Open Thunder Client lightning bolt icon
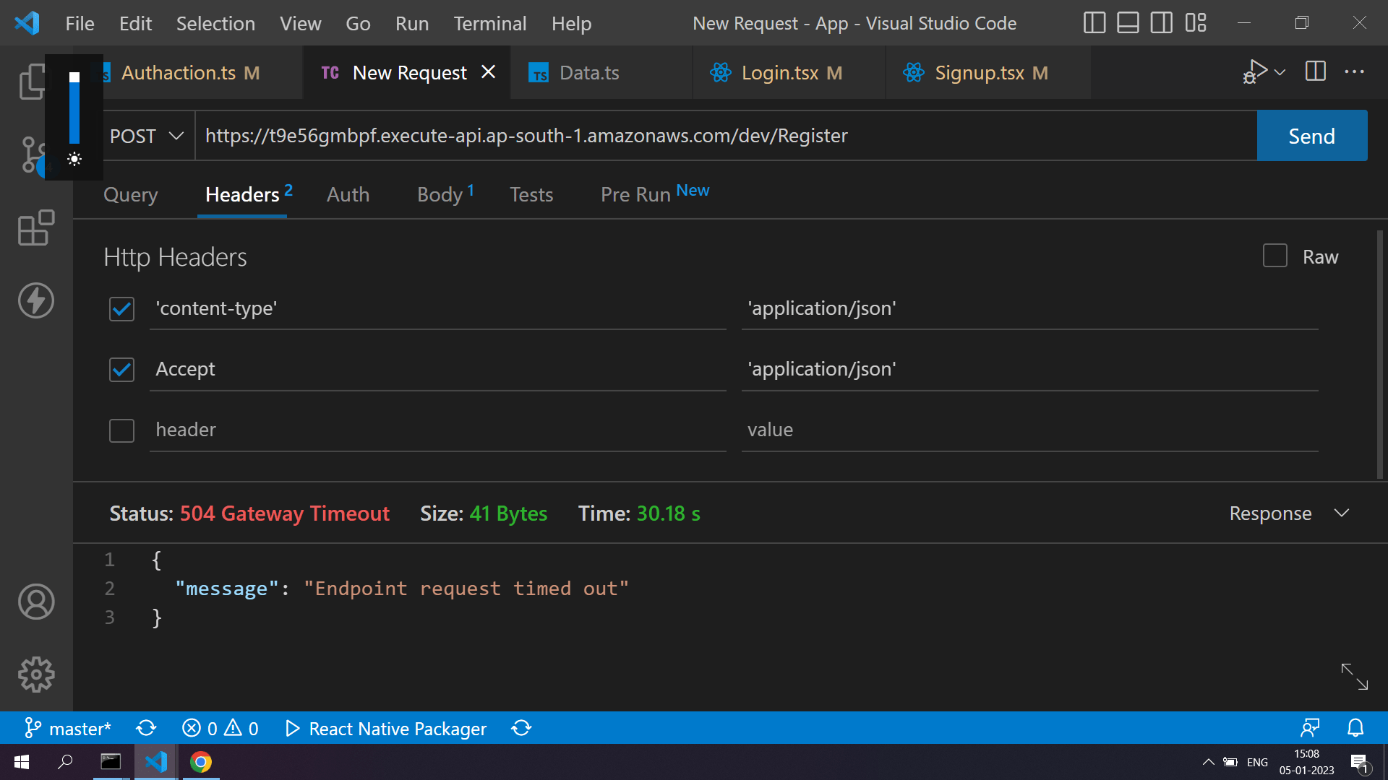The height and width of the screenshot is (780, 1388). coord(35,300)
